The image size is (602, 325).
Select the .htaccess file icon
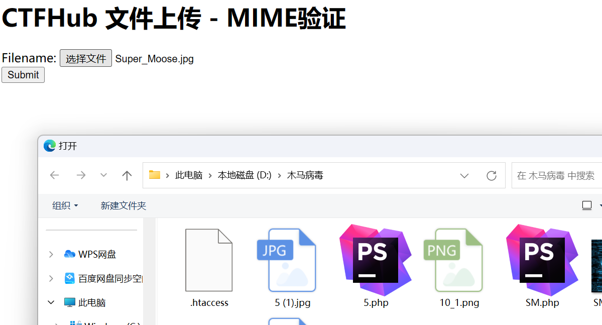point(209,260)
